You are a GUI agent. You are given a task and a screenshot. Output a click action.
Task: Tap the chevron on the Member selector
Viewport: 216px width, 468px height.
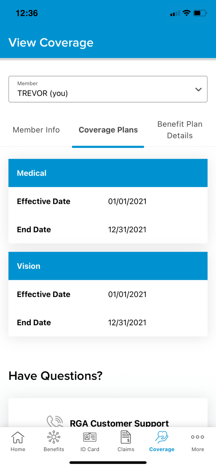click(198, 89)
